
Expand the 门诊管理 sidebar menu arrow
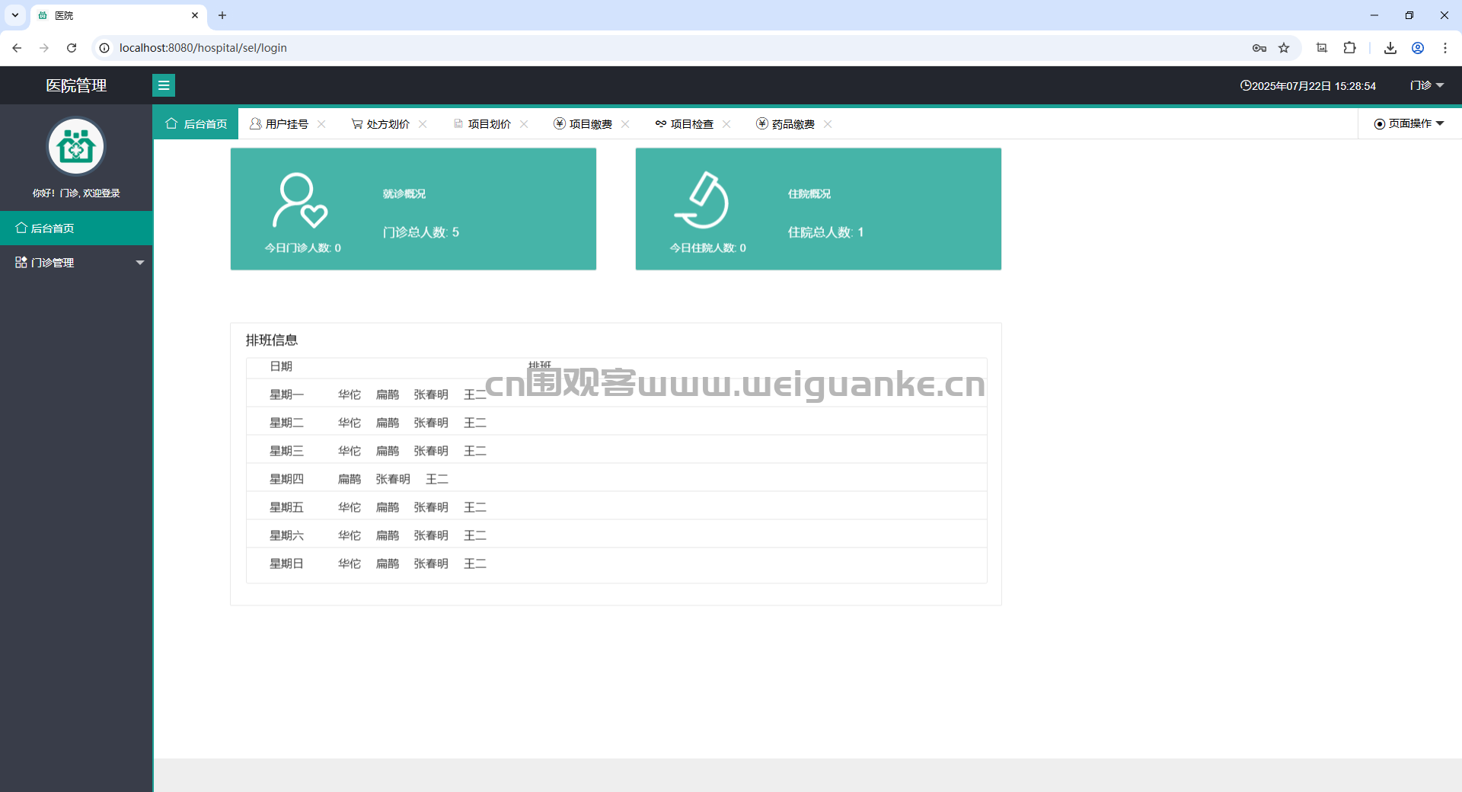[140, 263]
